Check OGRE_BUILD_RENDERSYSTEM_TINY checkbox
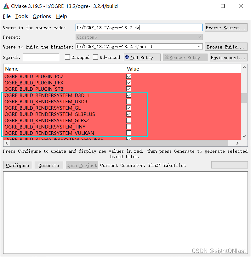Image resolution: width=251 pixels, height=257 pixels. tap(129, 127)
